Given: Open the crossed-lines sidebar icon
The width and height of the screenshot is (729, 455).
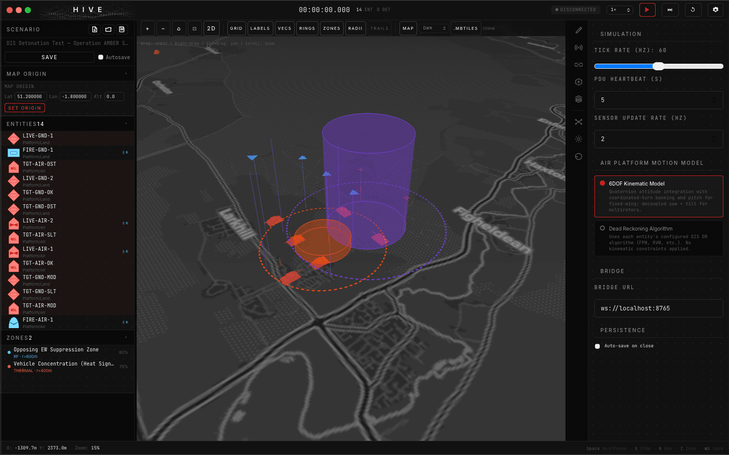Looking at the screenshot, I should [579, 122].
